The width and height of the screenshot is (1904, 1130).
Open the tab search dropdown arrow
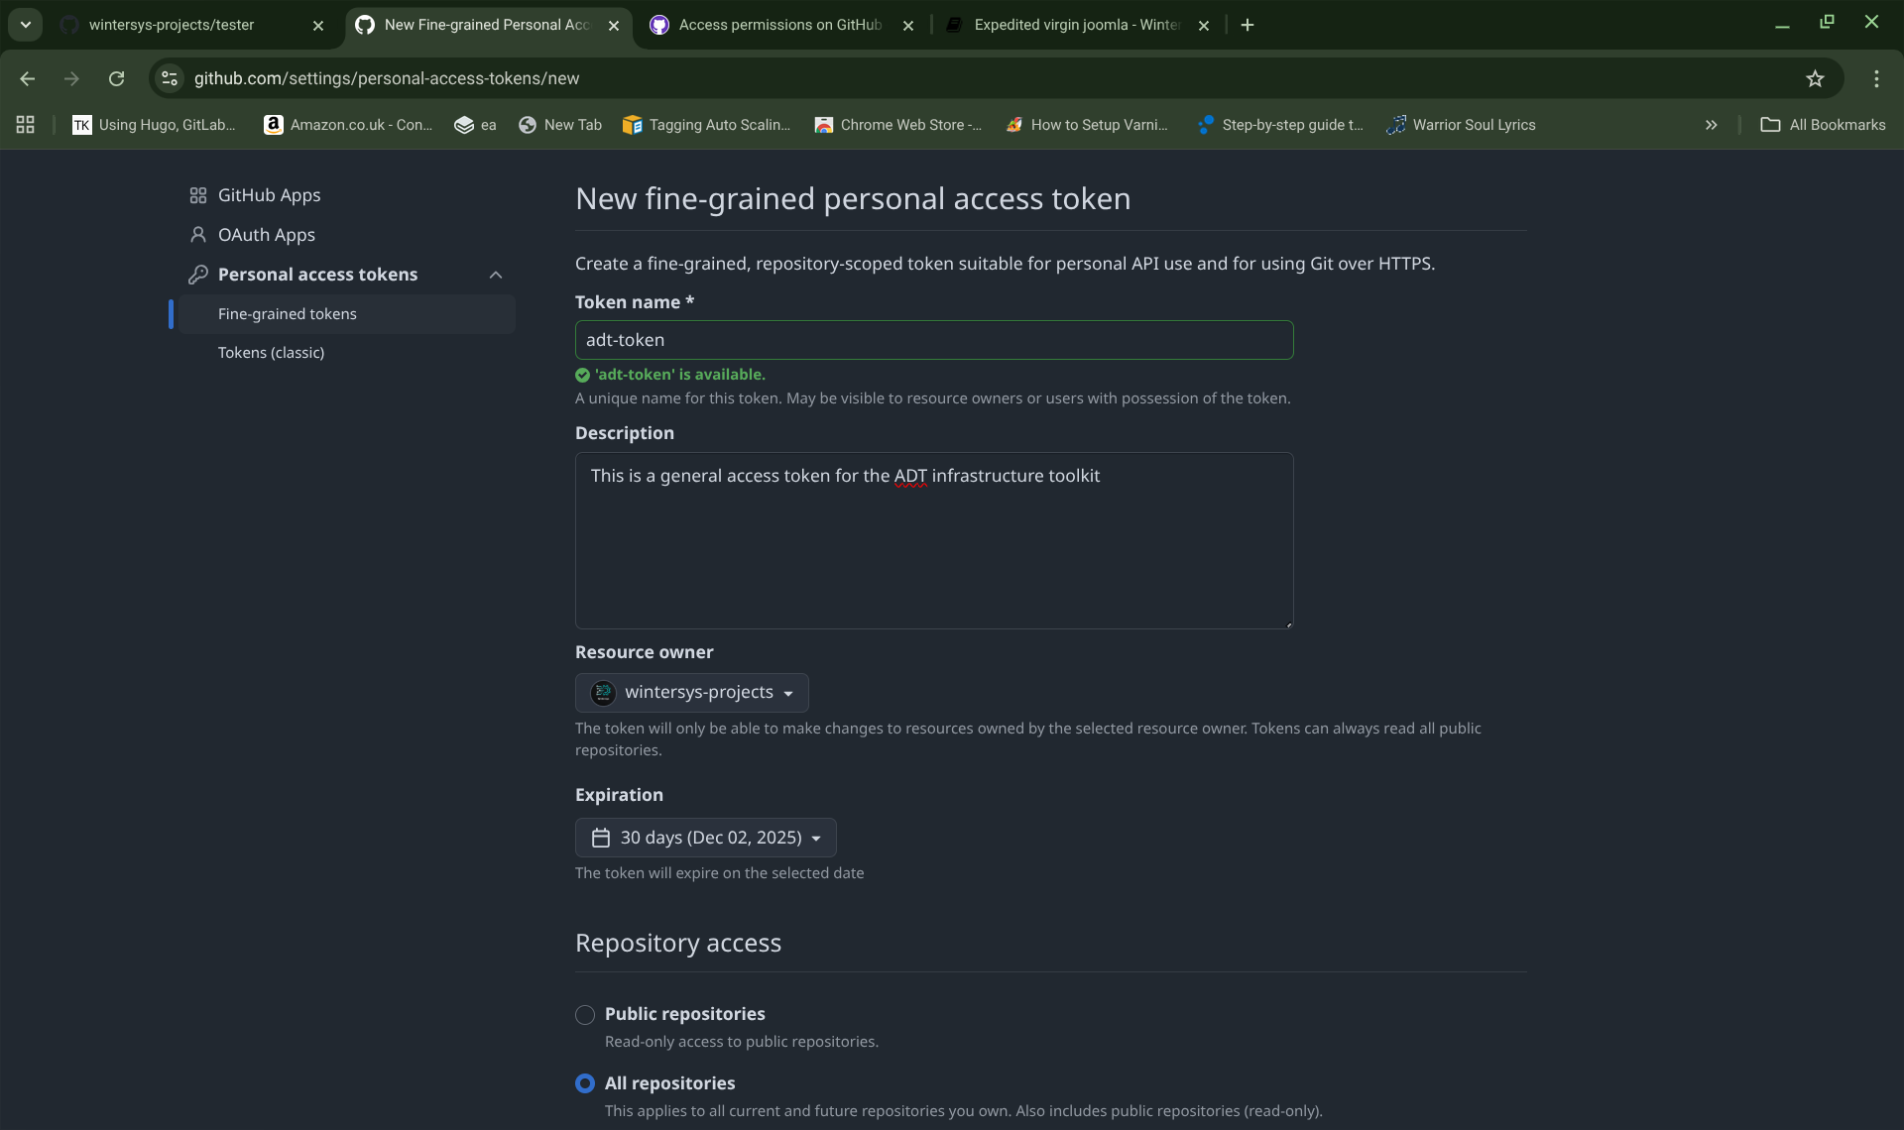(x=26, y=25)
